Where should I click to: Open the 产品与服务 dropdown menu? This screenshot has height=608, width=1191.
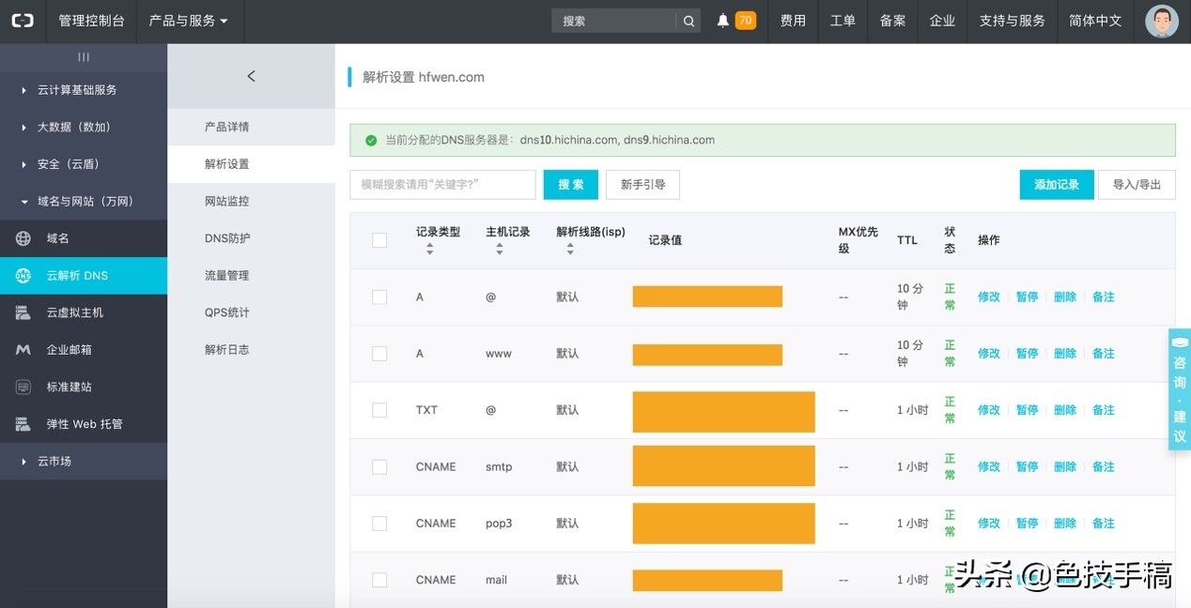click(190, 21)
